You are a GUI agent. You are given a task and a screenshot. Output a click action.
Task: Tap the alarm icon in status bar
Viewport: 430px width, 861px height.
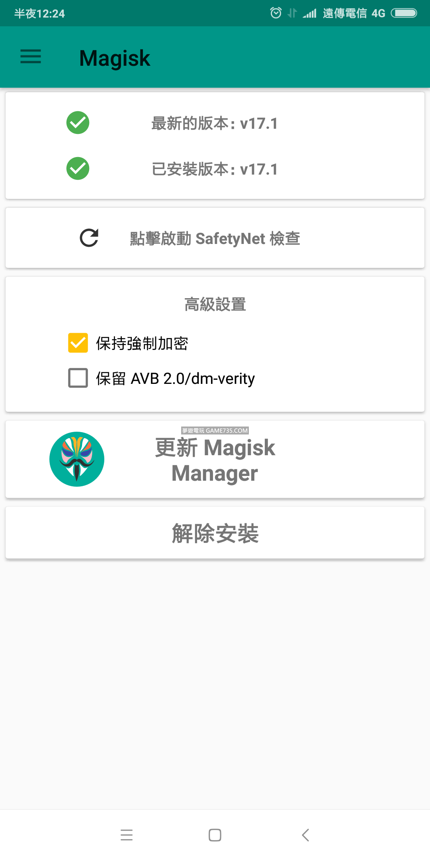[276, 13]
